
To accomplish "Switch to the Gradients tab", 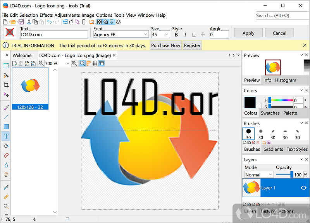I will [x=273, y=149].
